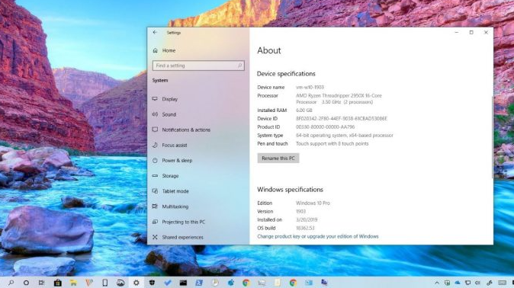This screenshot has height=288, width=514.
Task: Click the OS build value 18362.53
Action: 305,228
